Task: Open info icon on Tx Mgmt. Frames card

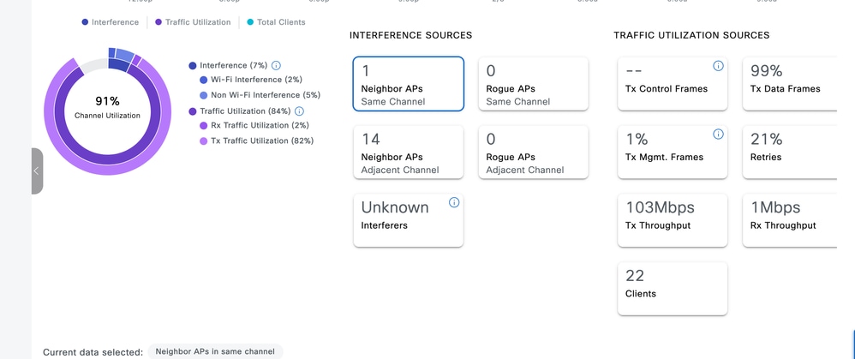Action: (x=718, y=135)
